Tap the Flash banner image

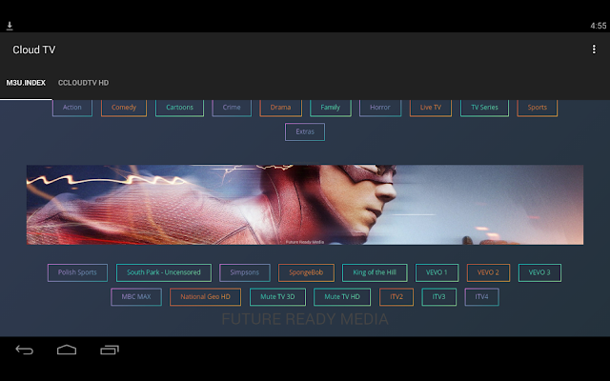[305, 205]
